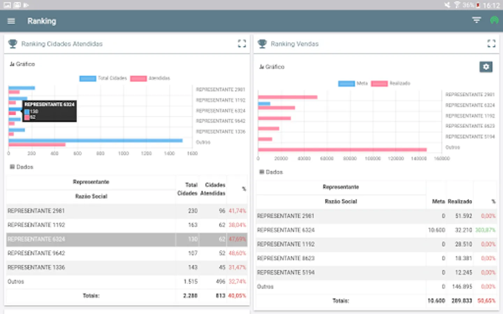Click pink REPRESENTANTE 5194 bar in Vendas chart
The image size is (503, 314).
coord(265,139)
